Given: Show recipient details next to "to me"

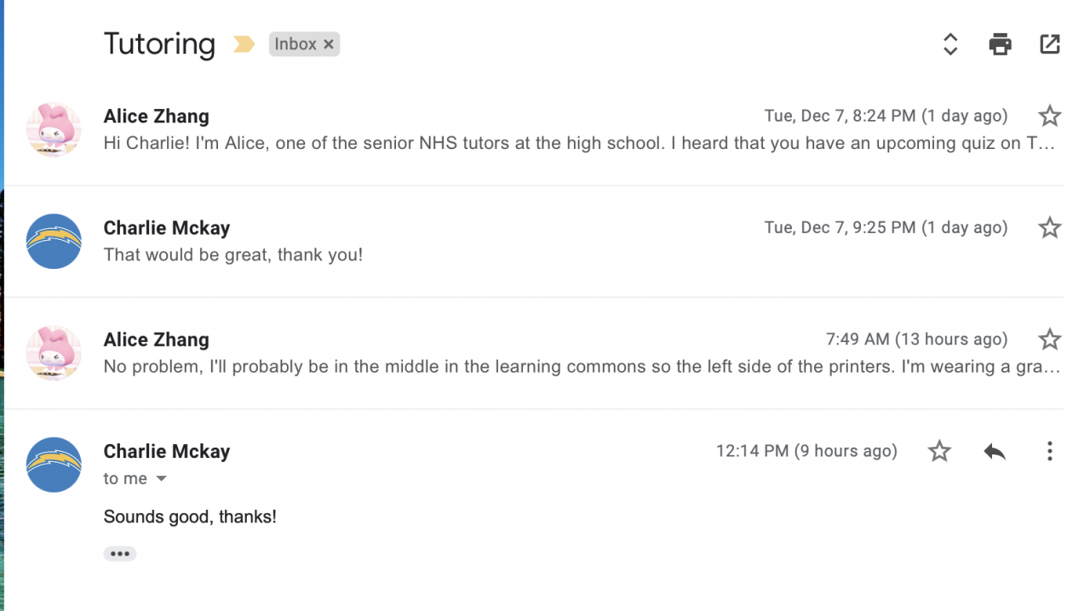Looking at the screenshot, I should coord(161,479).
